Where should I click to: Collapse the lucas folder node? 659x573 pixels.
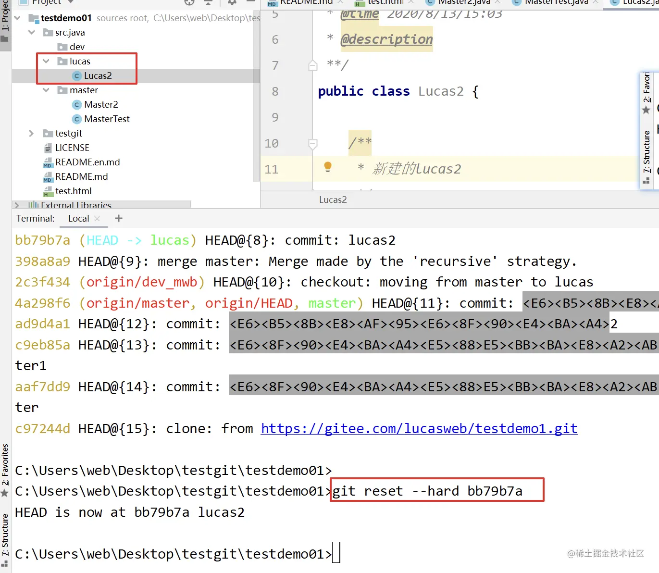click(46, 62)
